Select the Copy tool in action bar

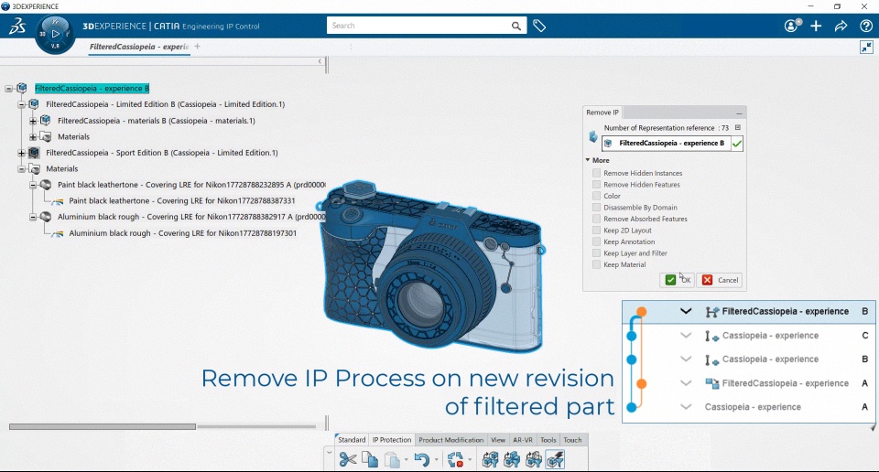click(369, 460)
